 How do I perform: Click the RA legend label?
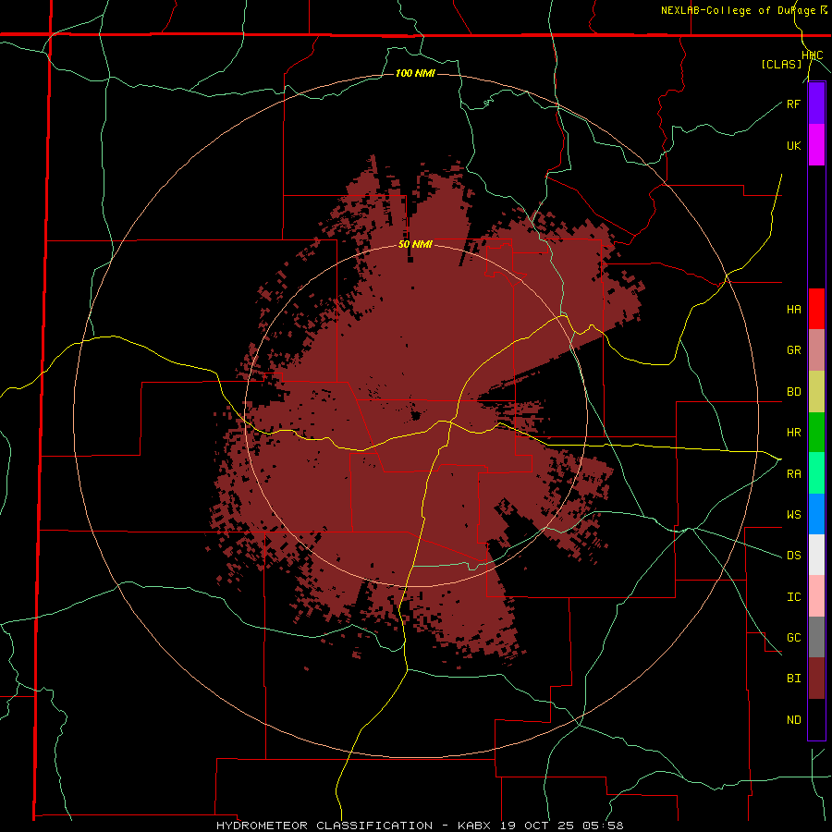pos(793,474)
